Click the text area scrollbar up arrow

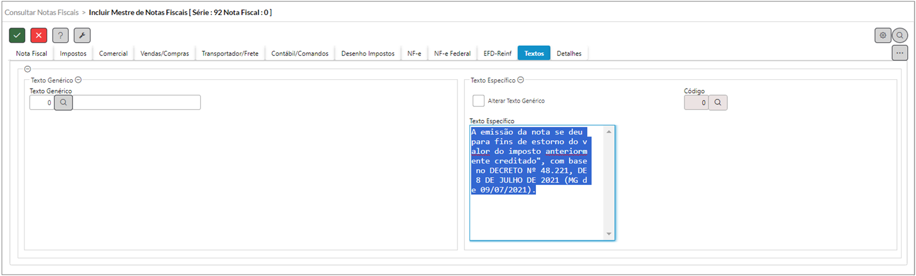point(608,131)
